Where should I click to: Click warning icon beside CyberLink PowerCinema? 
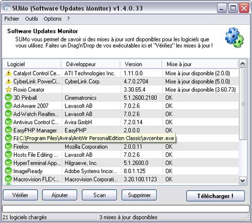tap(9, 81)
